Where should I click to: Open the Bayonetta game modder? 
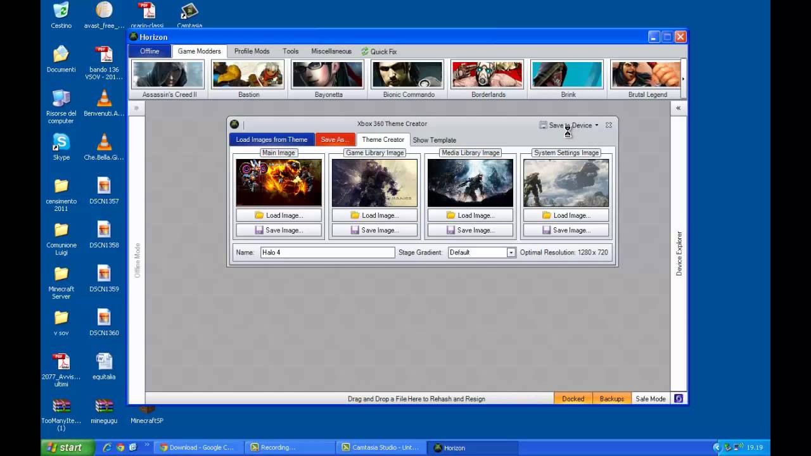click(x=328, y=79)
